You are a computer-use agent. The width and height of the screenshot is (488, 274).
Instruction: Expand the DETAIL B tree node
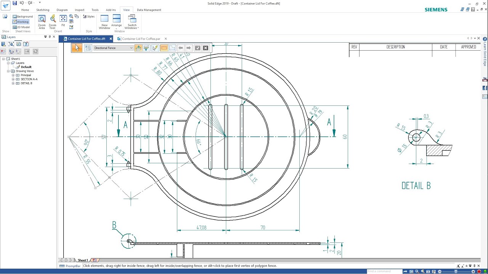(13, 83)
